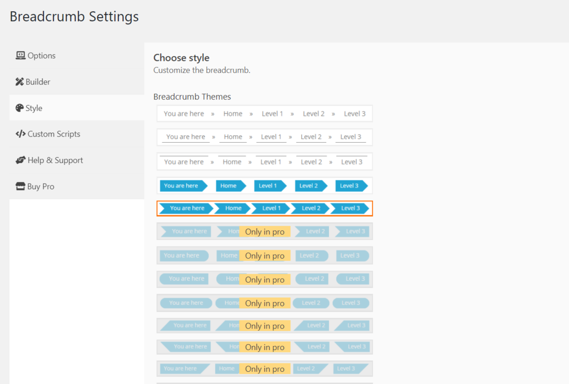The image size is (569, 384).
Task: Click the orange-highlighted selected breadcrumb theme
Action: pos(264,208)
